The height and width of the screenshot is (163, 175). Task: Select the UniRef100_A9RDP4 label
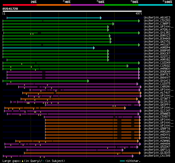click(157, 48)
